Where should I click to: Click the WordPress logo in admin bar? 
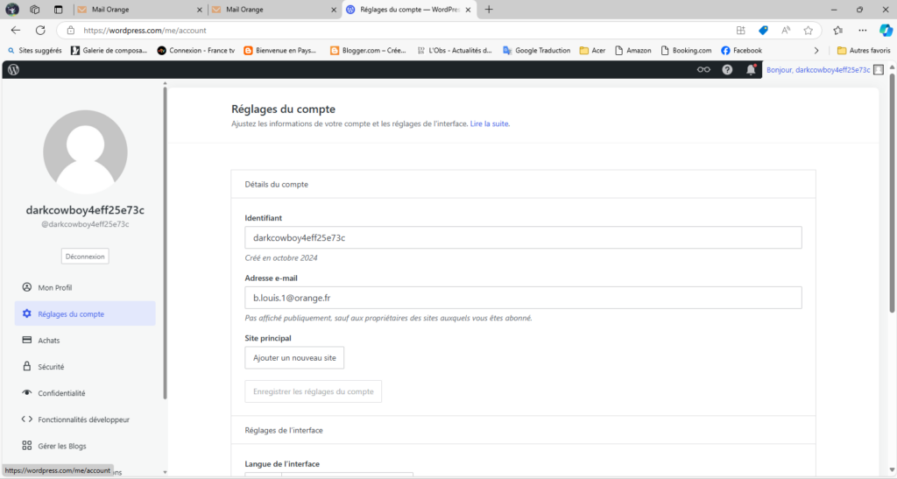coord(13,69)
